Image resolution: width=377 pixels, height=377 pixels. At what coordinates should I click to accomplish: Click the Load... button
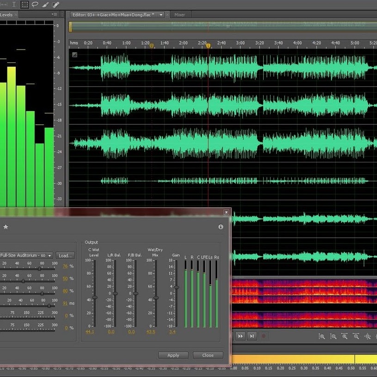65,255
